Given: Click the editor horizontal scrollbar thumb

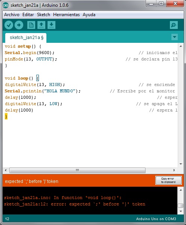Looking at the screenshot, I should click(77, 170).
